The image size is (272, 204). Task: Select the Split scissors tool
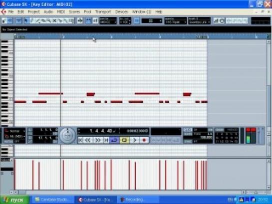(x=60, y=21)
